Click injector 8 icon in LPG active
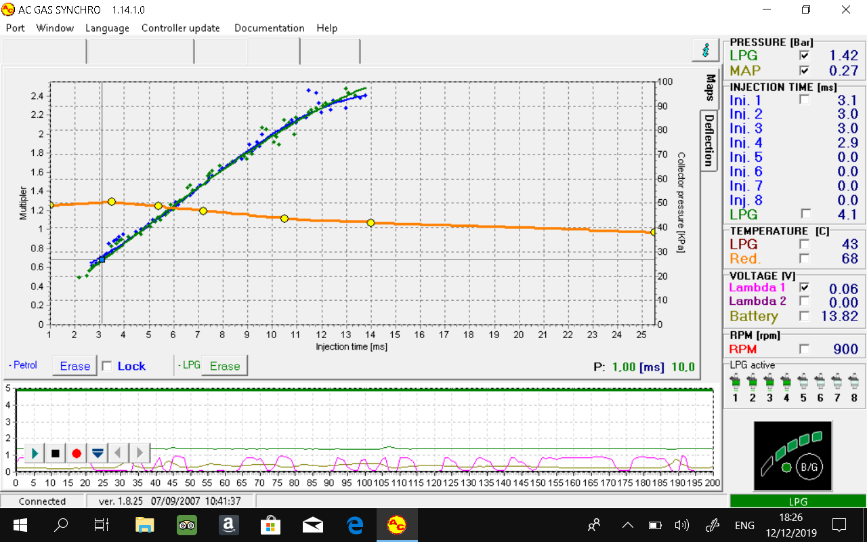The image size is (867, 542). (854, 384)
